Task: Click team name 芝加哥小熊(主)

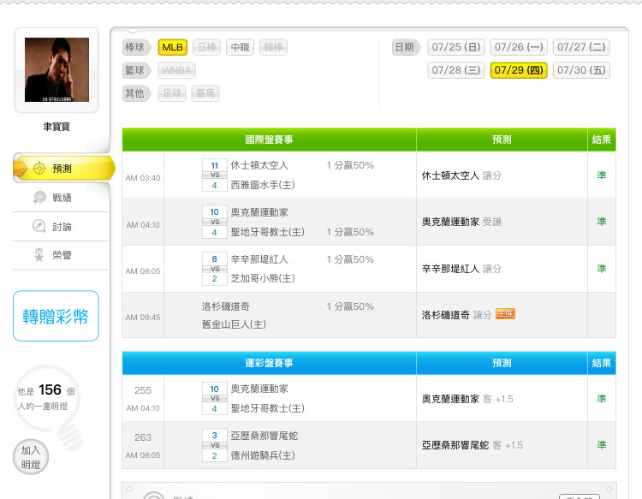Action: coord(263,278)
